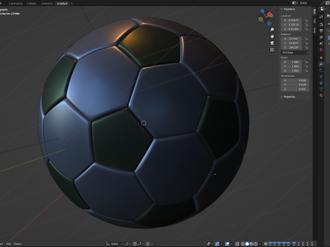Select rendered viewport shading
330x247 pixels.
256,244
